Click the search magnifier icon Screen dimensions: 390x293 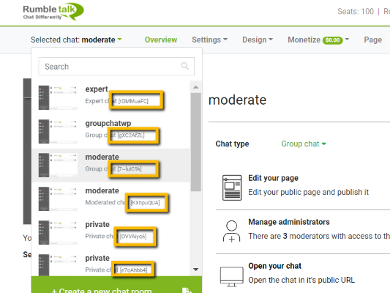point(184,66)
